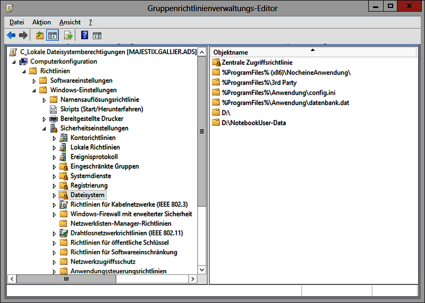The height and width of the screenshot is (303, 425).
Task: Toggle the Show/Hide console tree icon
Action: click(53, 35)
